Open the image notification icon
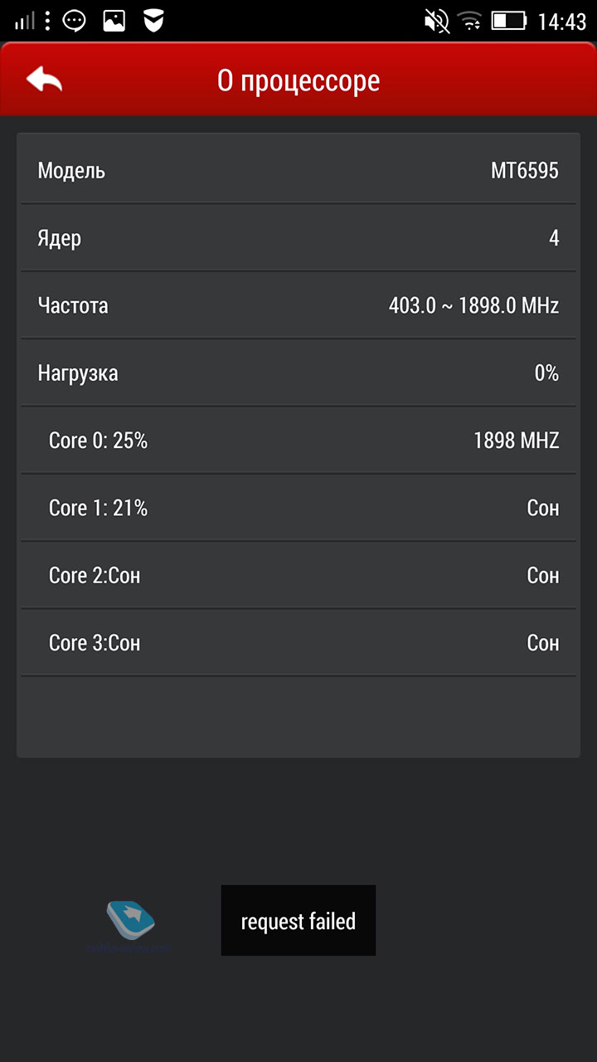 click(x=114, y=21)
